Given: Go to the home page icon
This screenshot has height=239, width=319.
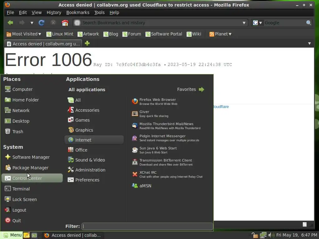Looking at the screenshot, I should point(65,23).
